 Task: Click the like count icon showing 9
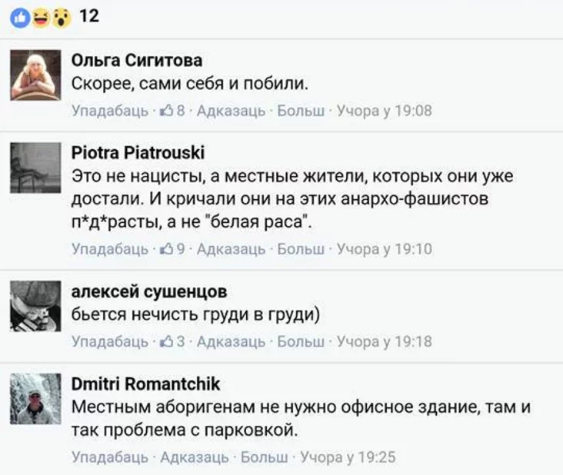pyautogui.click(x=171, y=249)
